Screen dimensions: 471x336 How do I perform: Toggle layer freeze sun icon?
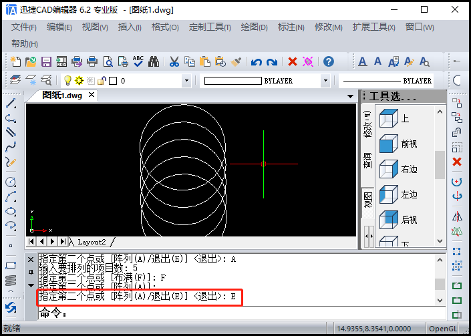80,80
